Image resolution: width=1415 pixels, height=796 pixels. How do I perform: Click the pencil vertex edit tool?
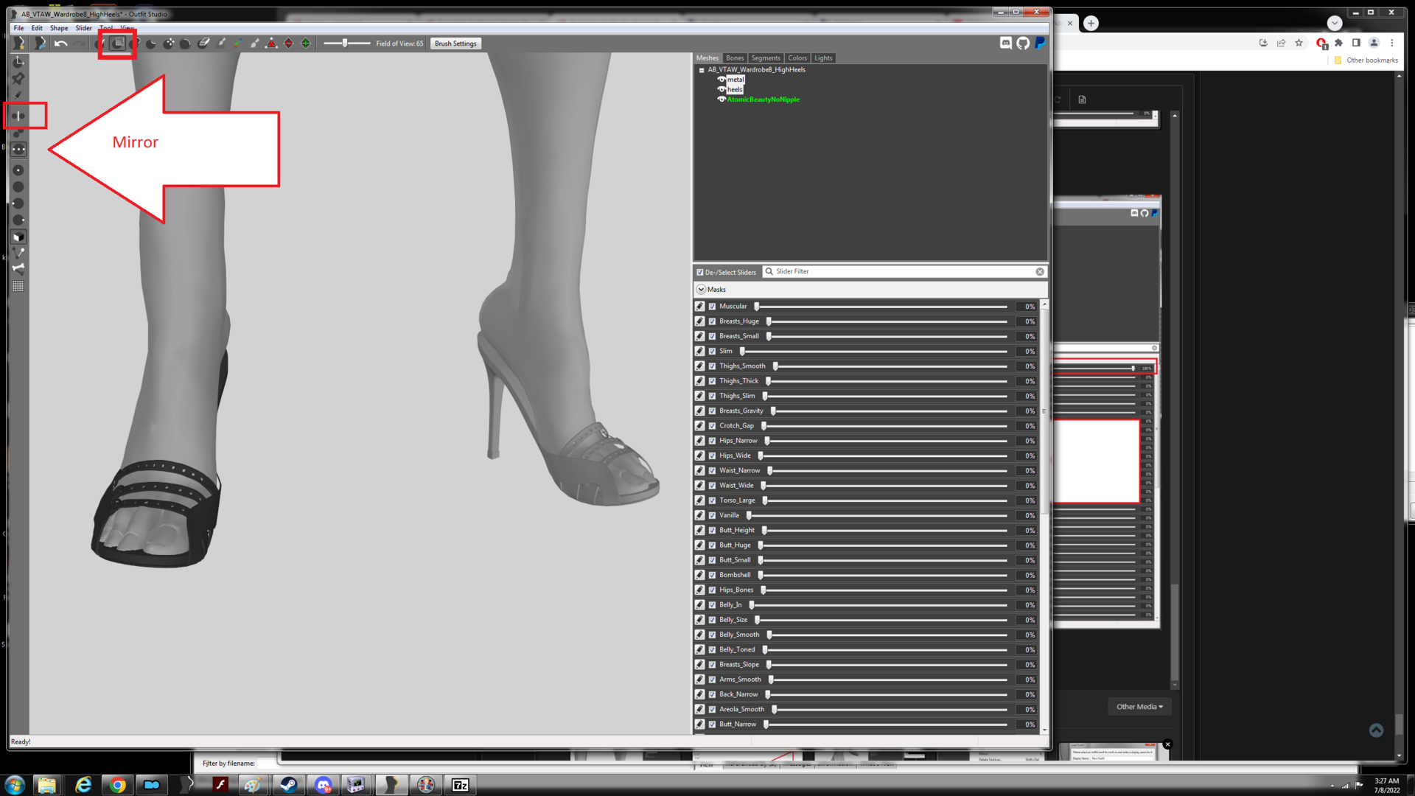pyautogui.click(x=18, y=95)
